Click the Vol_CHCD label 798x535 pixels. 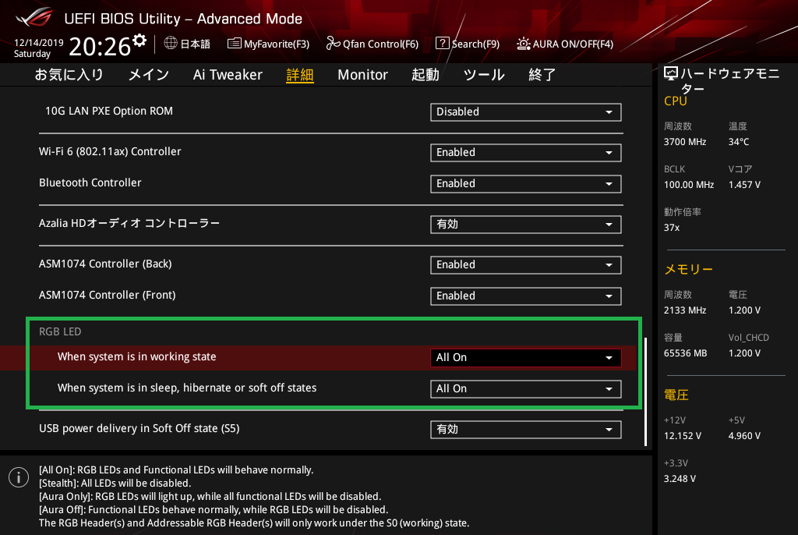pos(749,338)
